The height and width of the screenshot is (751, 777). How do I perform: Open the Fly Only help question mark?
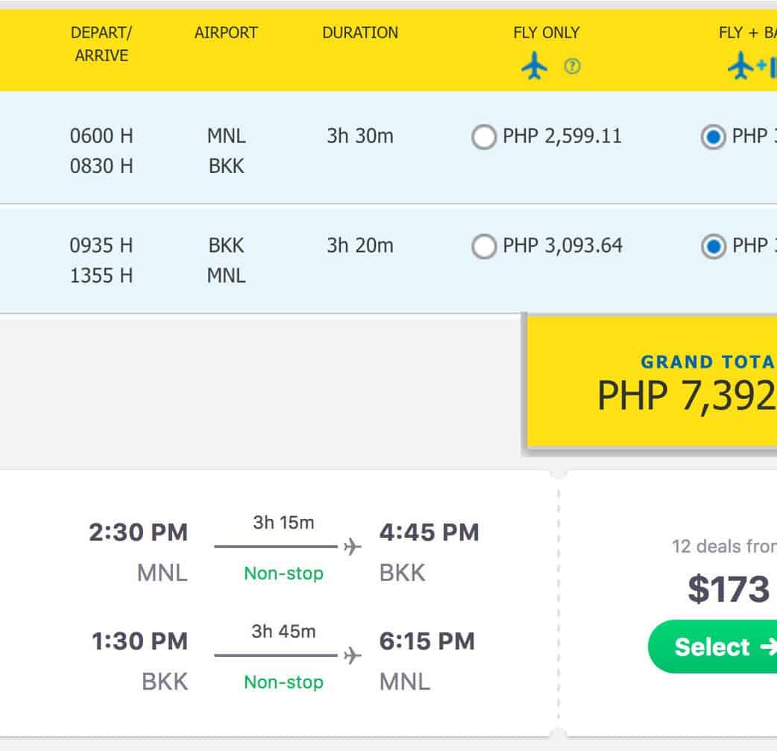pos(572,67)
